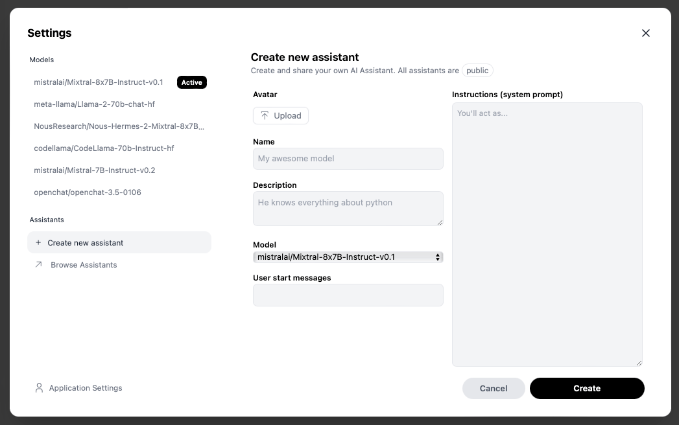Click the Instructions system prompt text area
The width and height of the screenshot is (679, 425).
click(547, 234)
